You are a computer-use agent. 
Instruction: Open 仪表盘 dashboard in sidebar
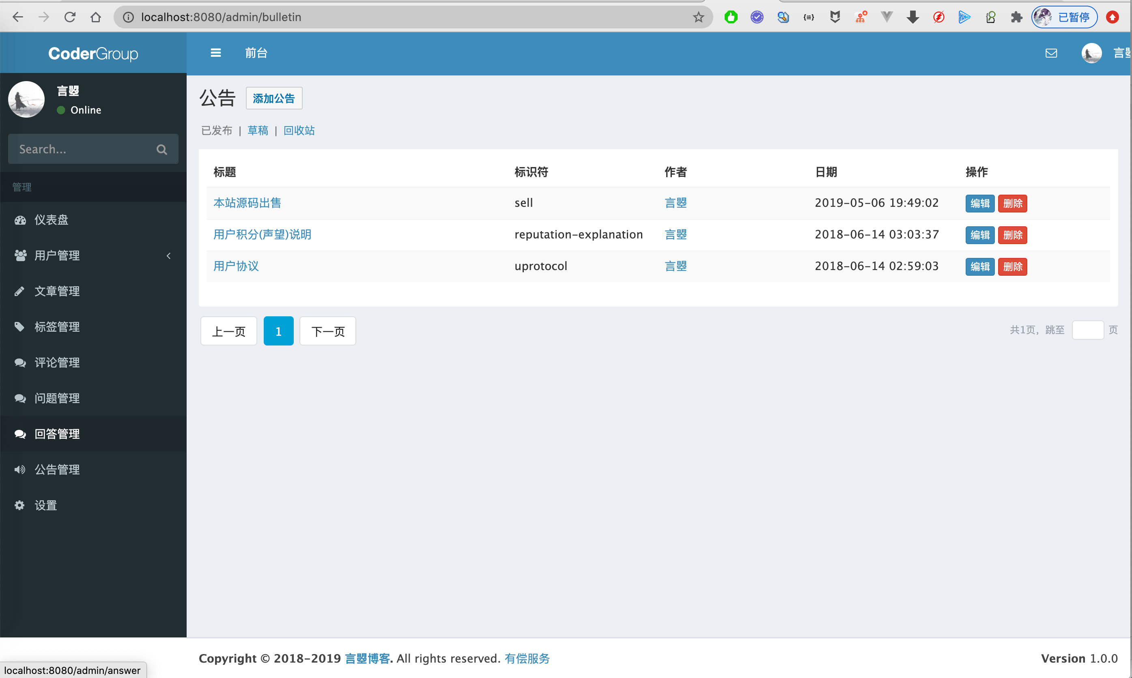pos(51,220)
